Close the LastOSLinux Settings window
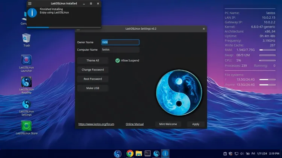 204,29
